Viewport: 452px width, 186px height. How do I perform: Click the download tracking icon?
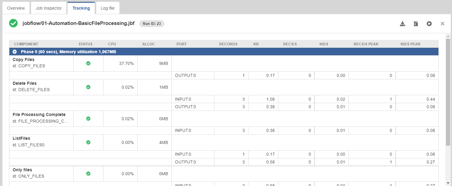coord(402,24)
